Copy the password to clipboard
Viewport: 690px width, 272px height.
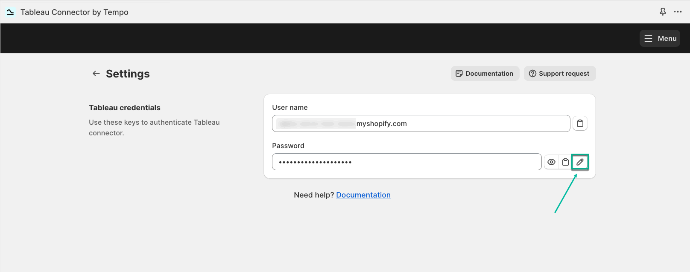(x=565, y=162)
